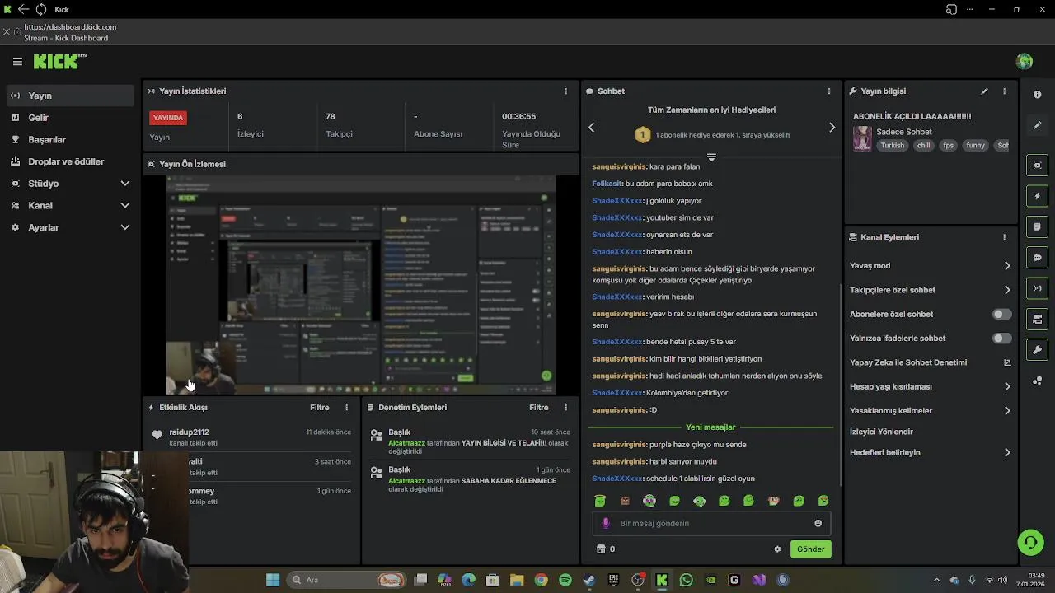Select Başarılar in the sidebar
The image size is (1055, 593).
click(x=70, y=140)
